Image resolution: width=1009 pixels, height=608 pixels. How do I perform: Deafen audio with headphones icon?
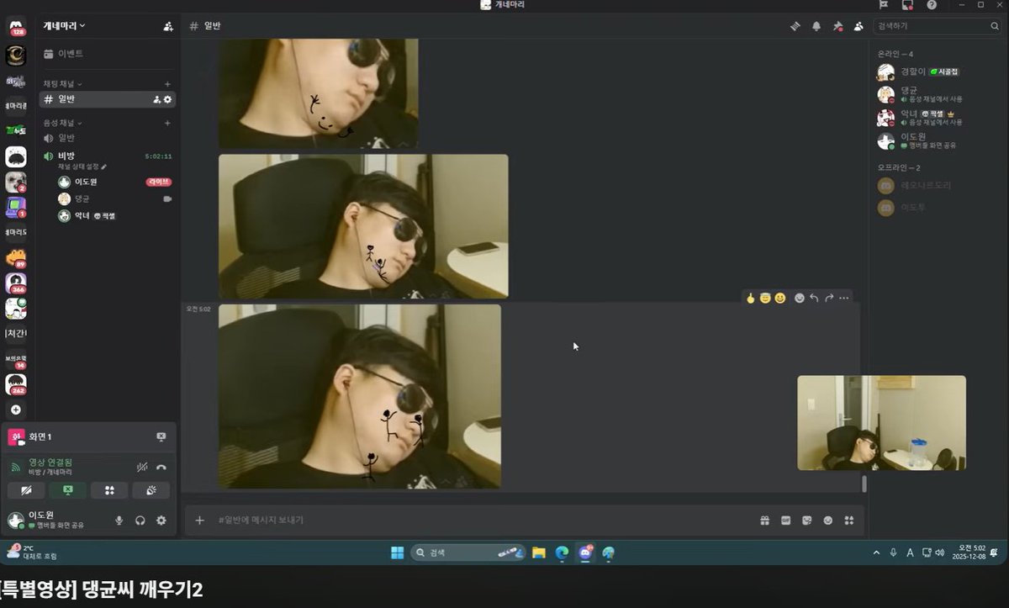140,521
